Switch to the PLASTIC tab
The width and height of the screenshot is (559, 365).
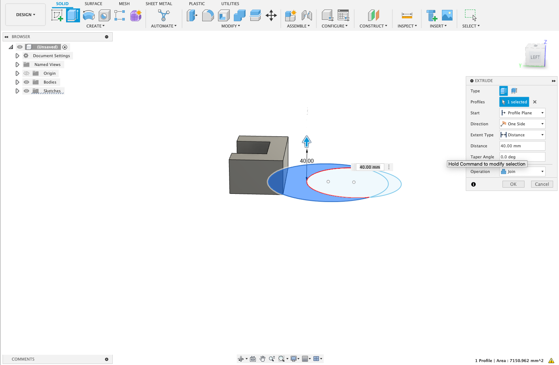click(197, 4)
